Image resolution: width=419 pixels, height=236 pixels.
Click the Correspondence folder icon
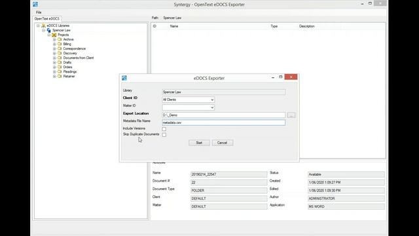[60, 49]
